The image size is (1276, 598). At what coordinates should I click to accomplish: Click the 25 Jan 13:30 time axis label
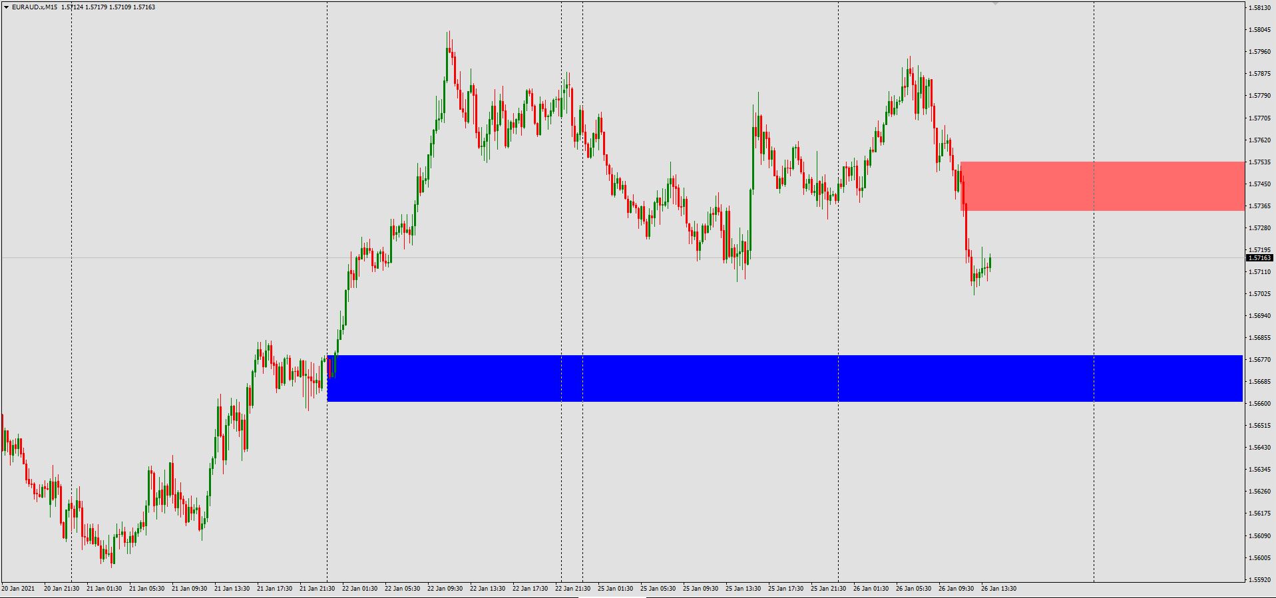click(744, 589)
